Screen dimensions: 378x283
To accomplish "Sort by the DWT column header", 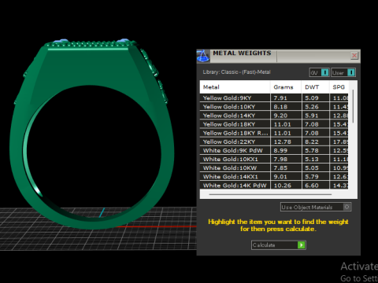I will tap(315, 87).
